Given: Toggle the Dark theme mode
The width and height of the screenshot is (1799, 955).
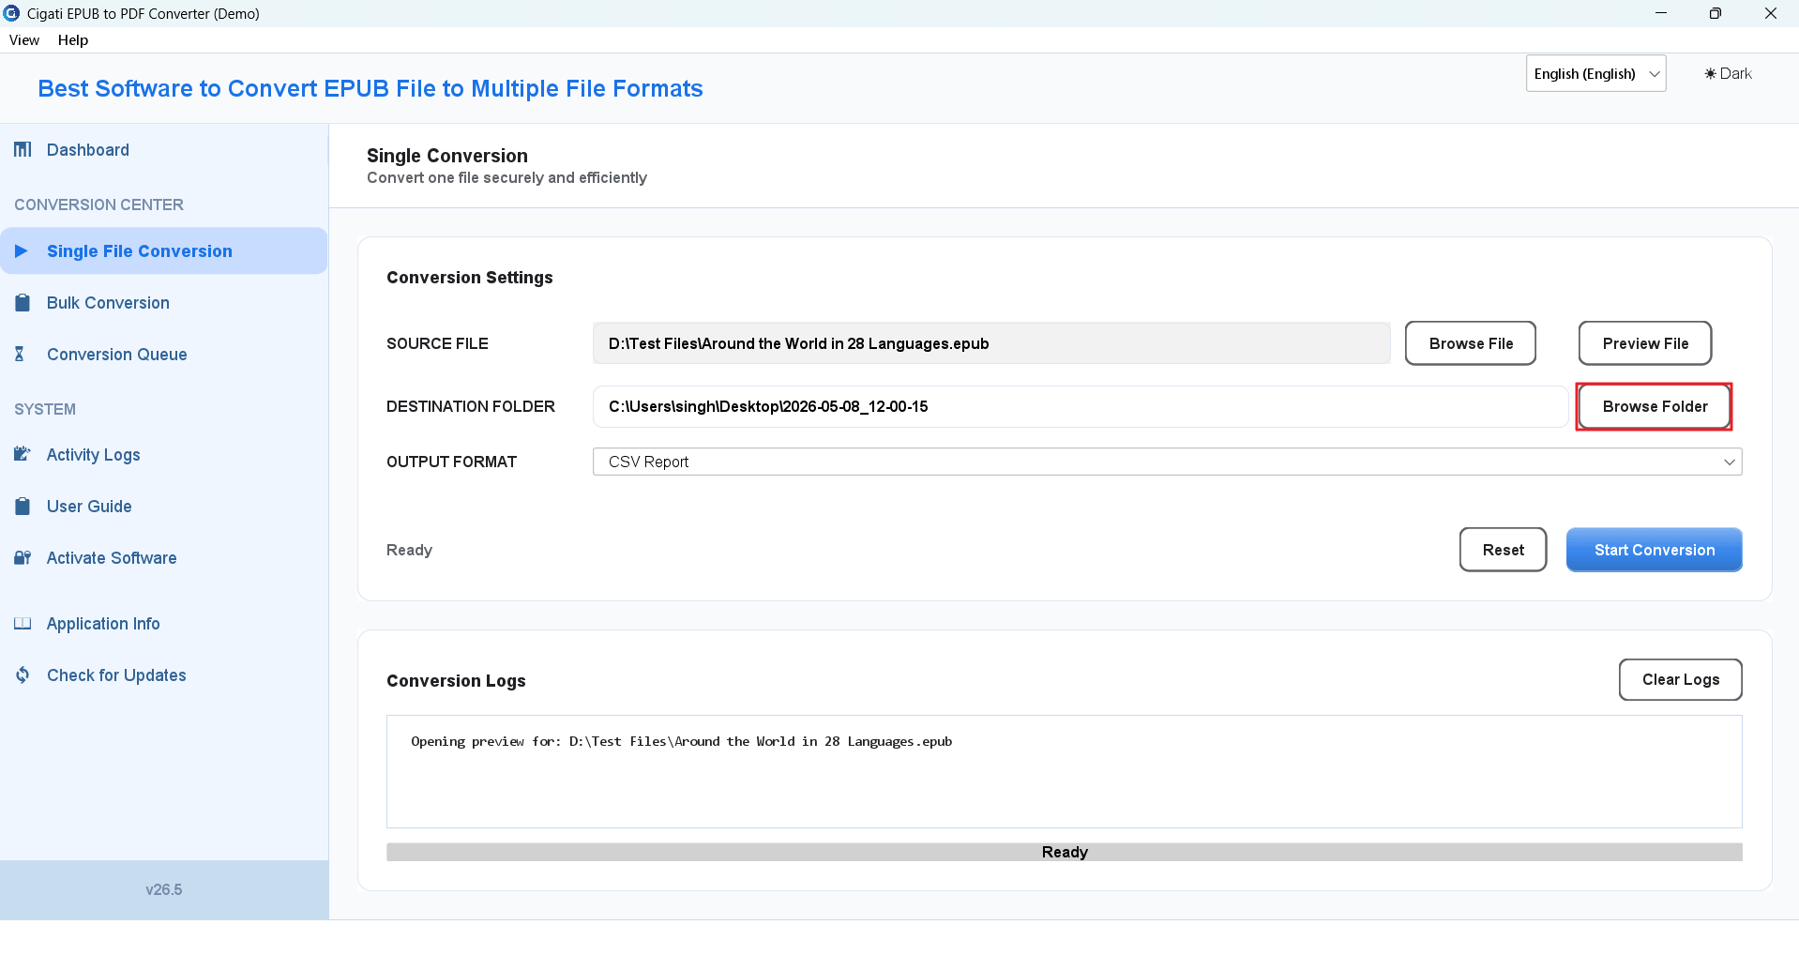Looking at the screenshot, I should [1728, 74].
